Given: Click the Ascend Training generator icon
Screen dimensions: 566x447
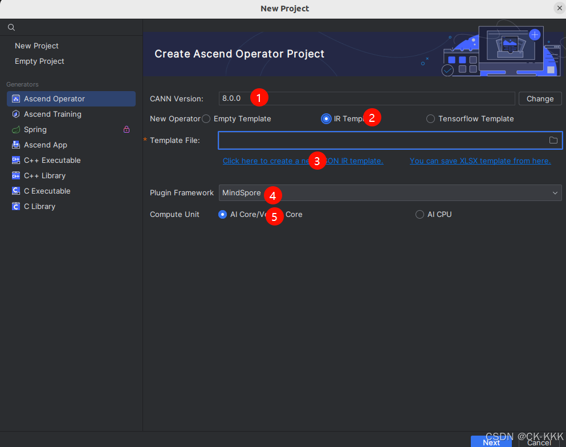Looking at the screenshot, I should click(16, 114).
